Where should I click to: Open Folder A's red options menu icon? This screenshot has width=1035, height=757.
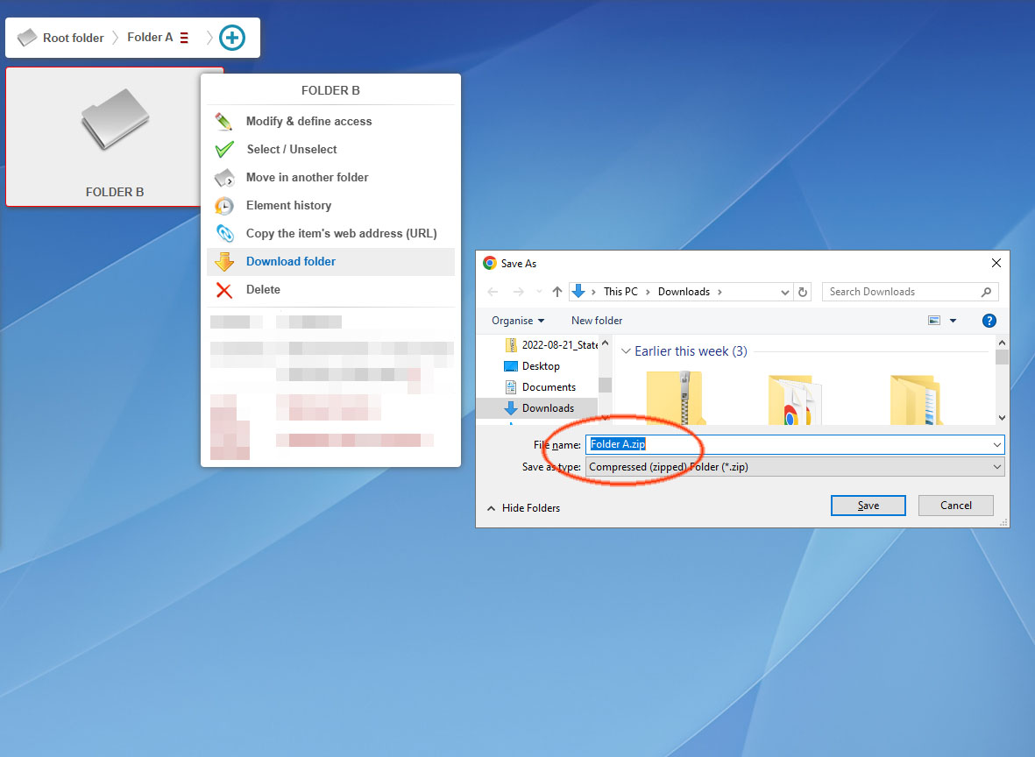pos(184,38)
